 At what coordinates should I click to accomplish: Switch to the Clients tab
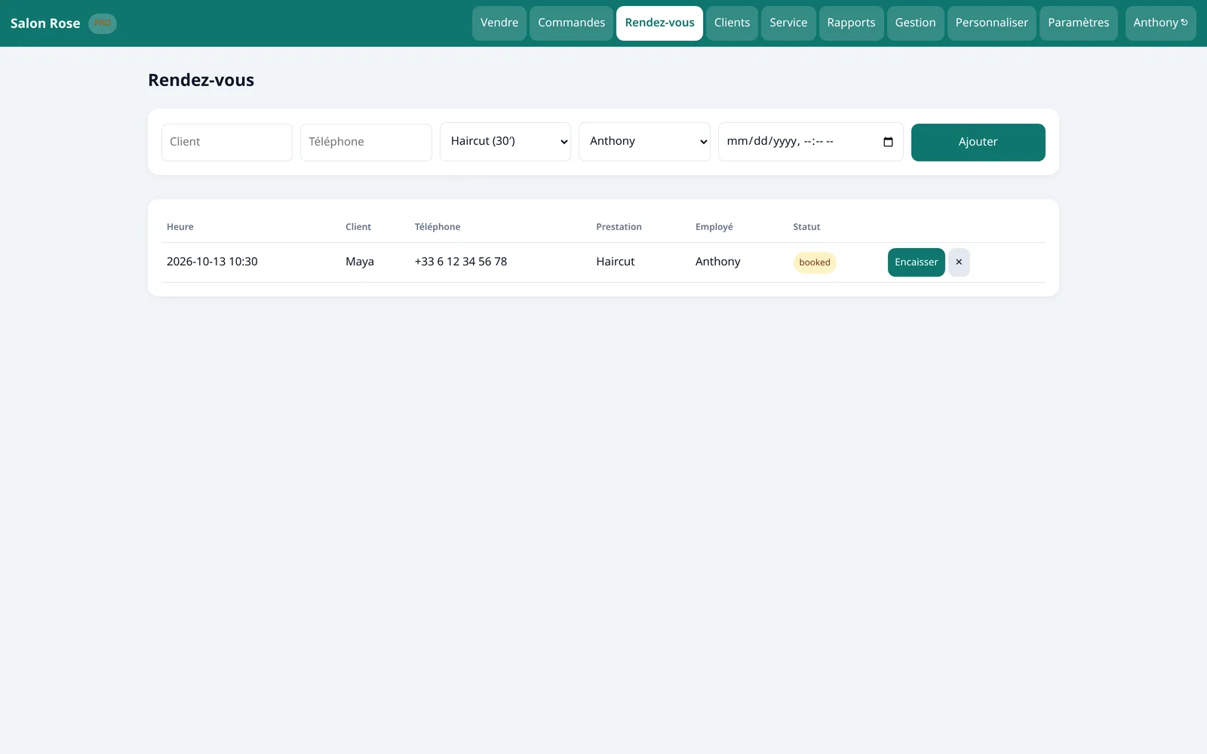pos(732,23)
